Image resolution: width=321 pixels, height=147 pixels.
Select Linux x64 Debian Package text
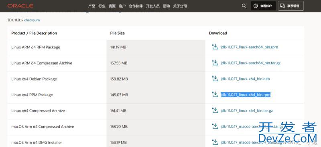tap(34, 79)
